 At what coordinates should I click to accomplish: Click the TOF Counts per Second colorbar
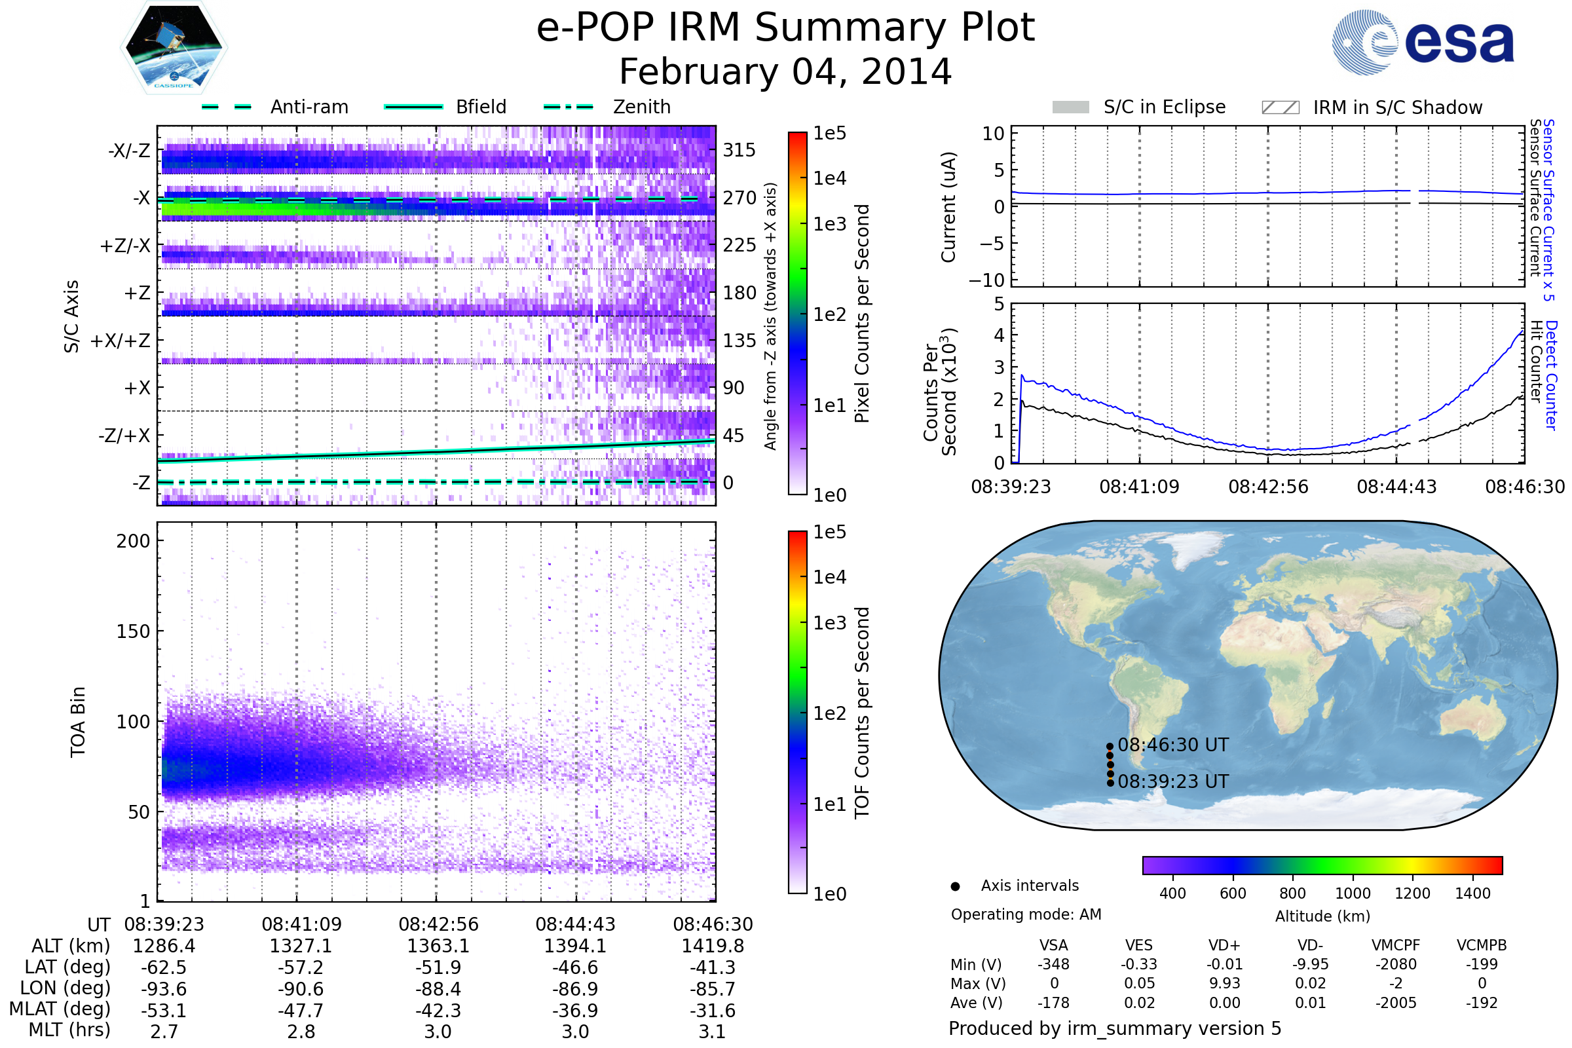[x=797, y=713]
